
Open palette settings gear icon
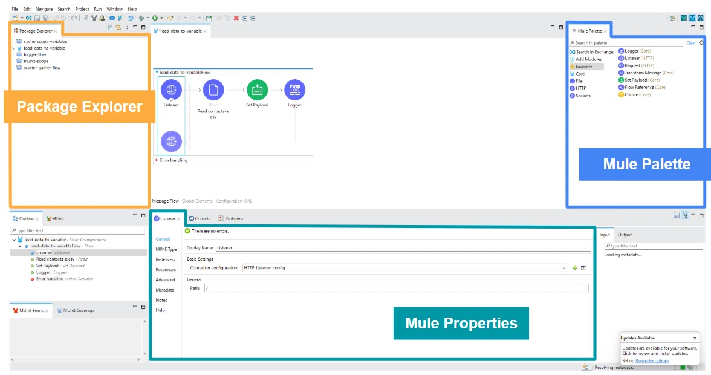click(x=701, y=42)
